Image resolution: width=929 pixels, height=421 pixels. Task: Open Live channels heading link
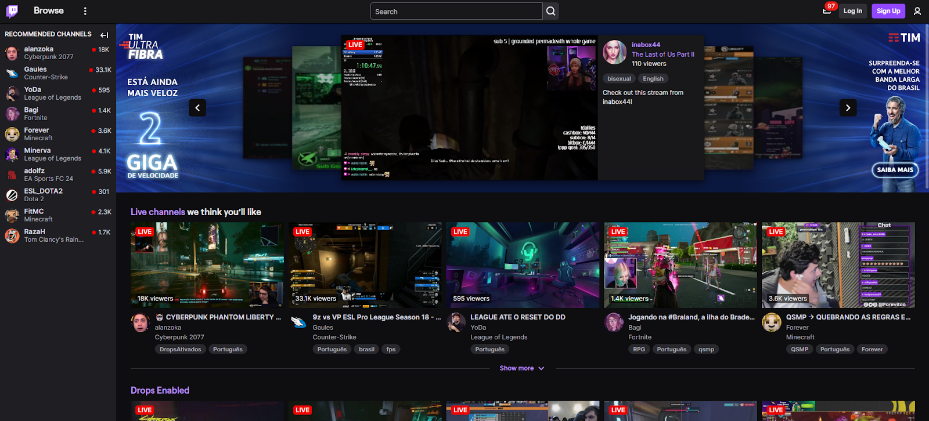[158, 212]
